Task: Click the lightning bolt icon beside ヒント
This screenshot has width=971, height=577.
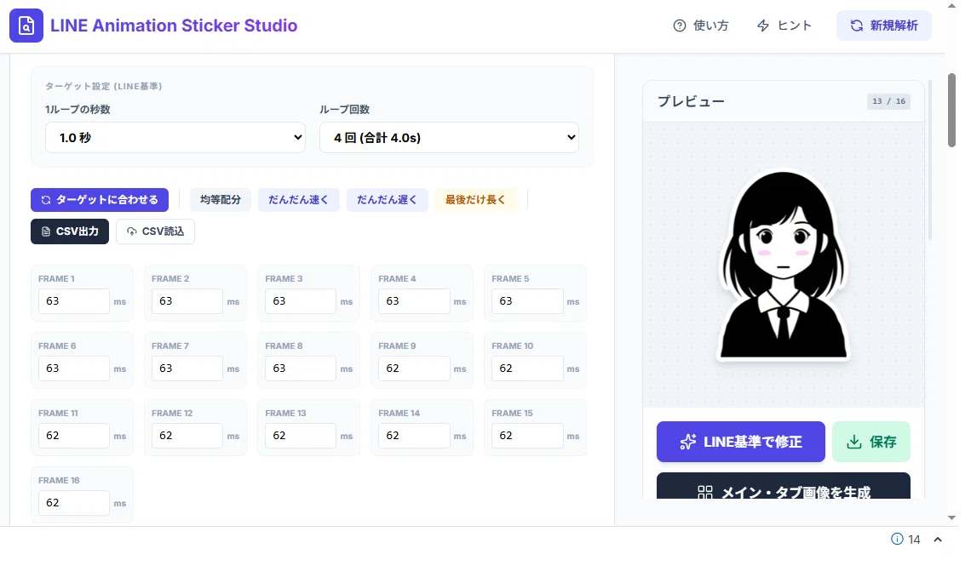Action: (763, 26)
